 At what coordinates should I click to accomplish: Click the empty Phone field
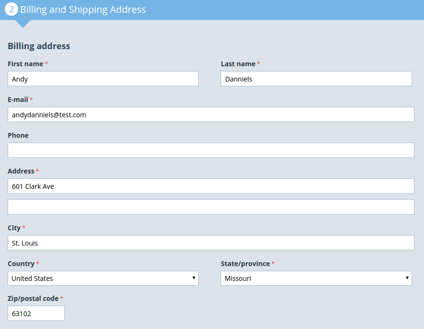coord(211,150)
